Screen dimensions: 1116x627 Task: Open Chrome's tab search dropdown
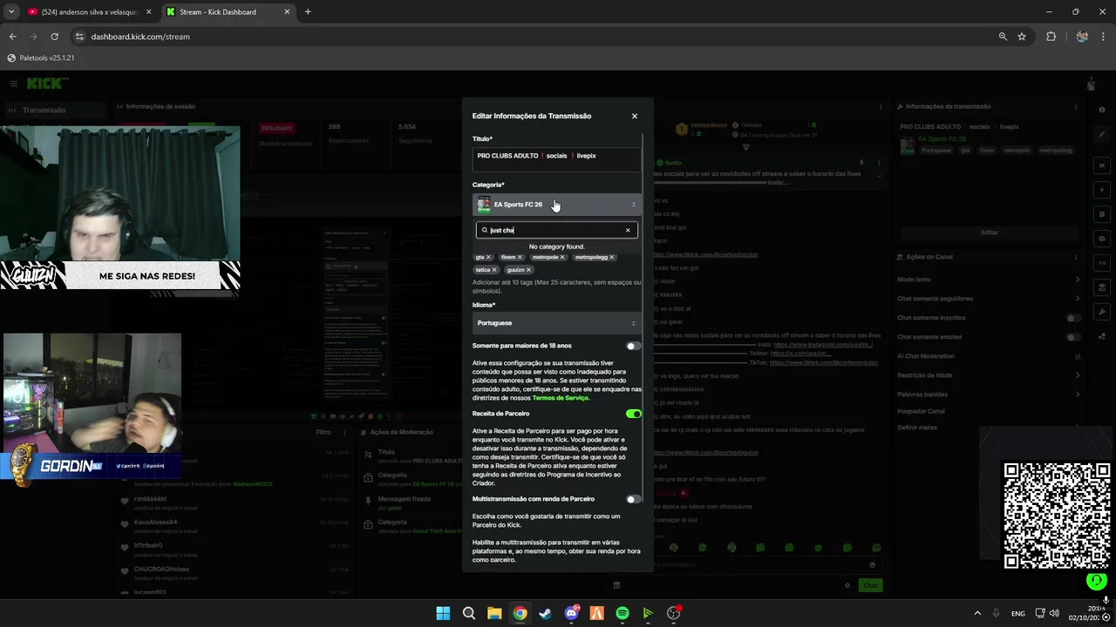pyautogui.click(x=10, y=12)
